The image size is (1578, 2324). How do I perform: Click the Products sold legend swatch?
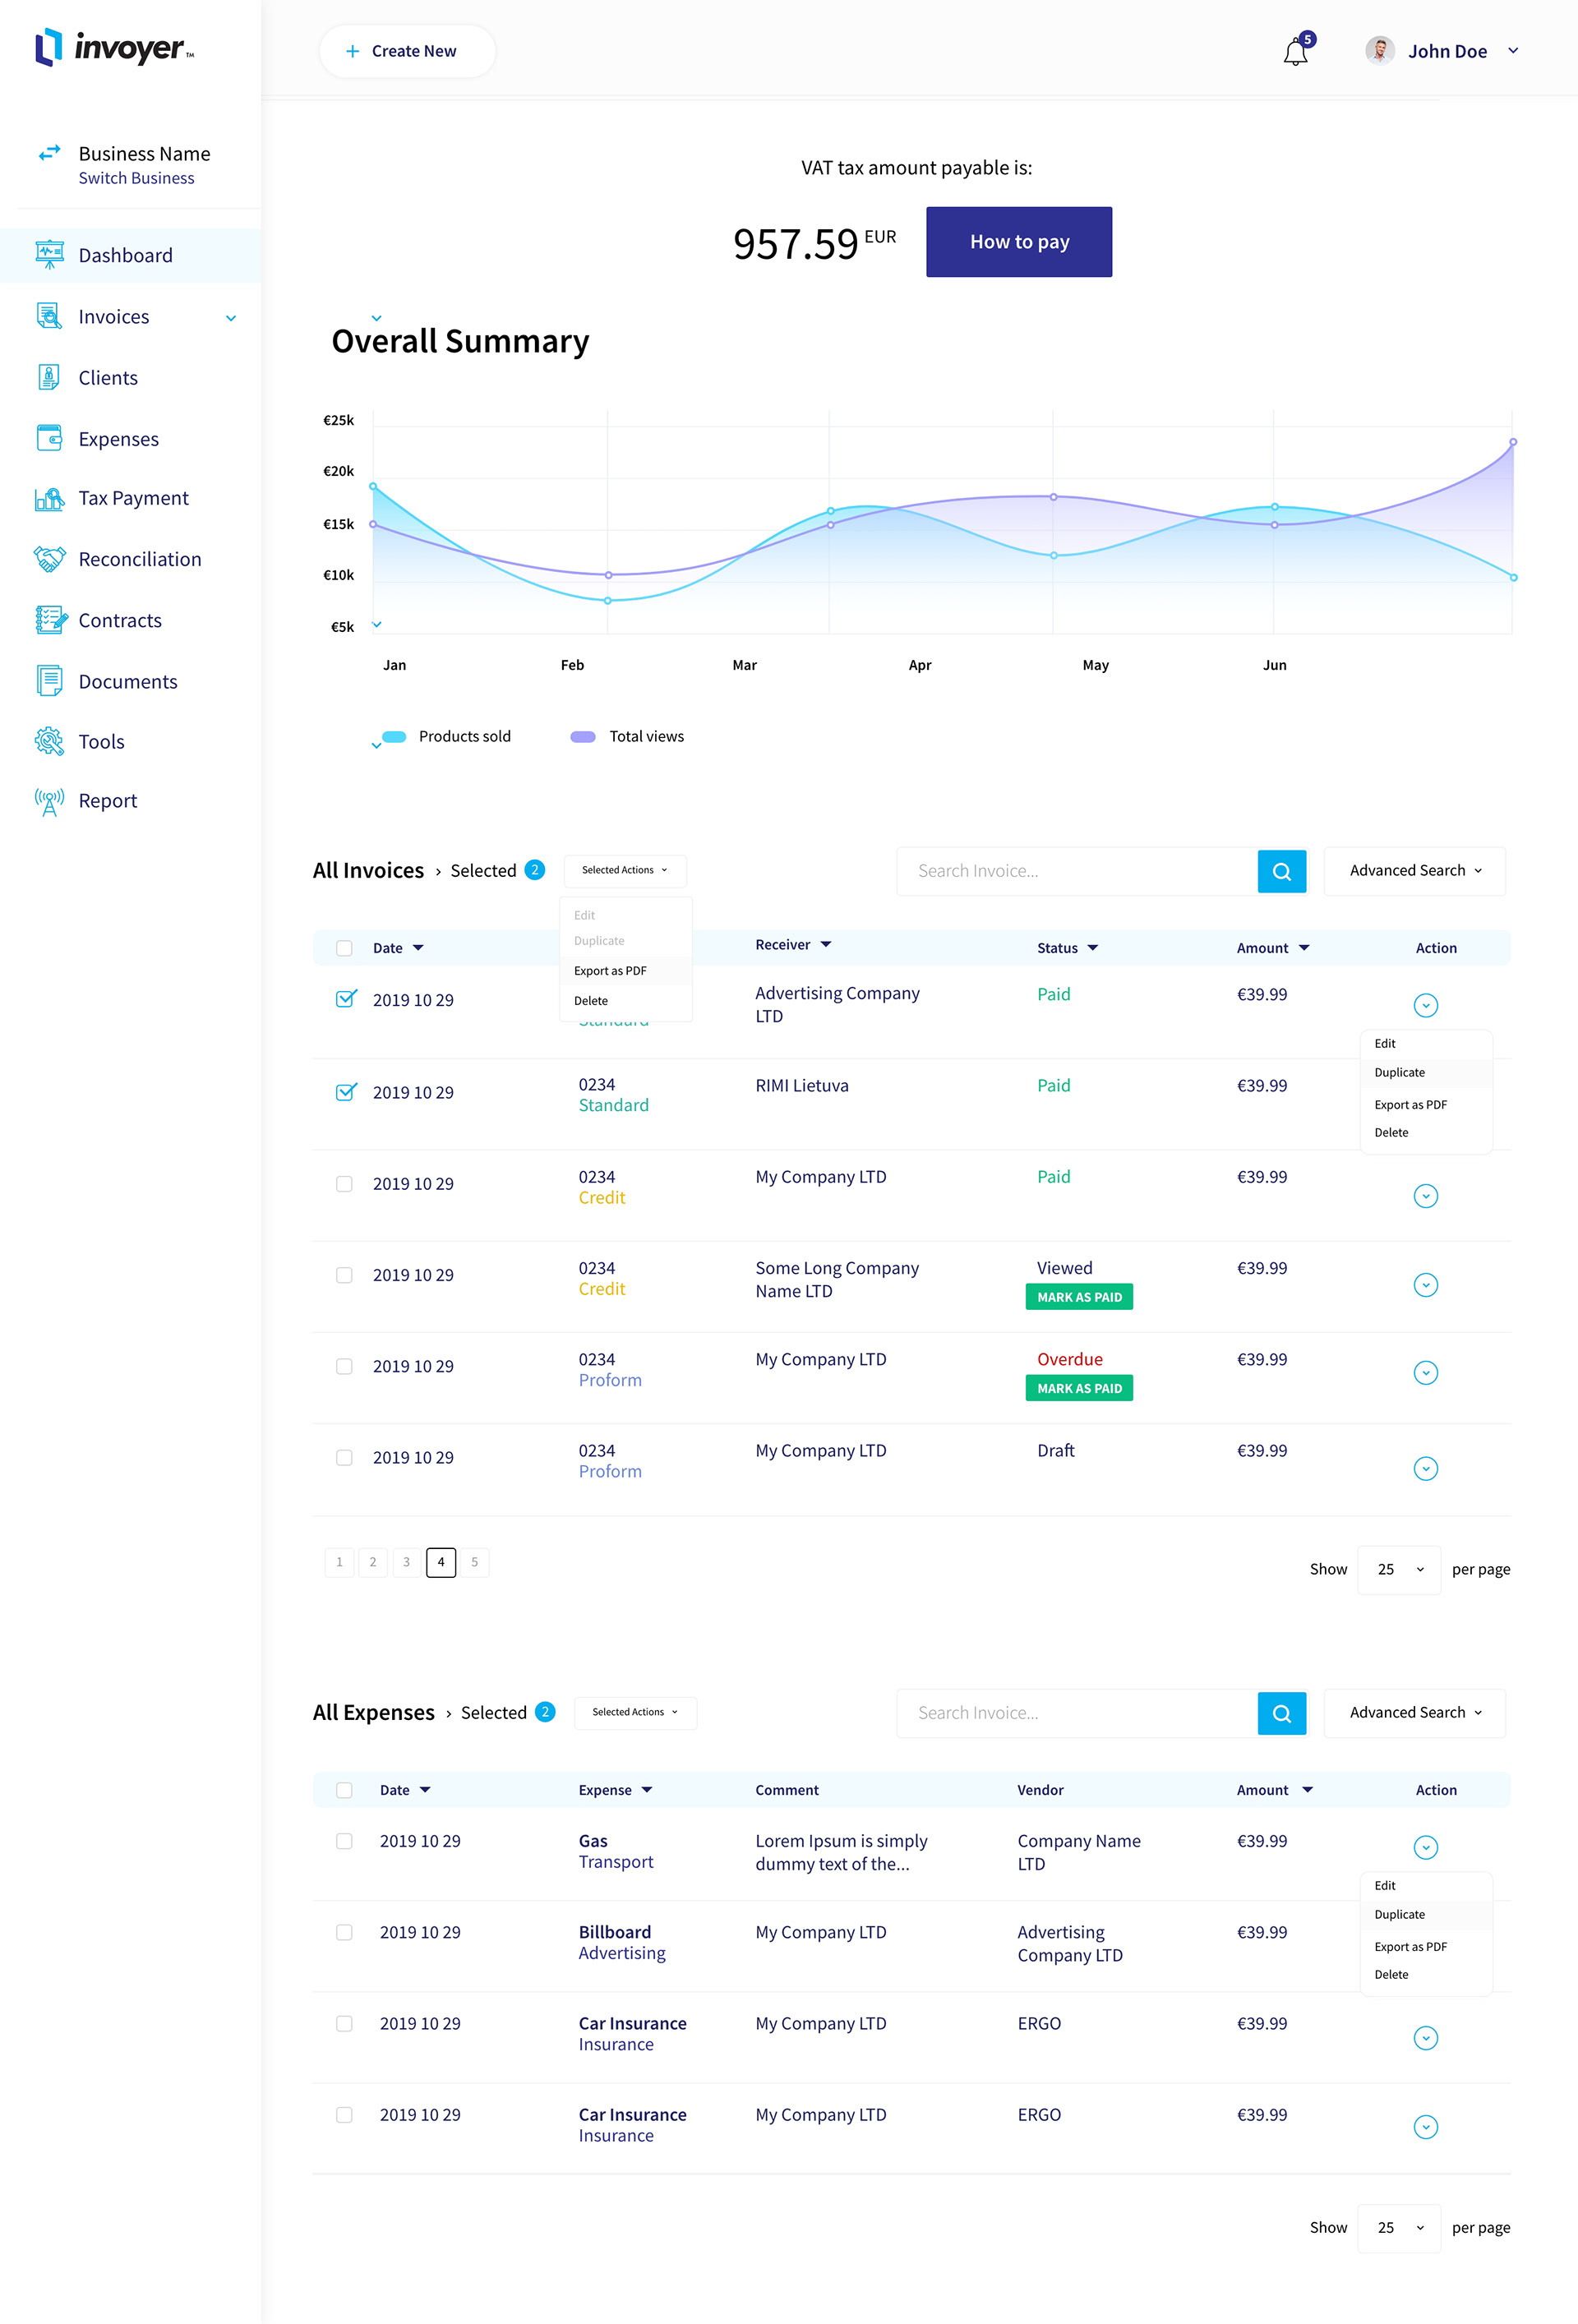(x=394, y=737)
